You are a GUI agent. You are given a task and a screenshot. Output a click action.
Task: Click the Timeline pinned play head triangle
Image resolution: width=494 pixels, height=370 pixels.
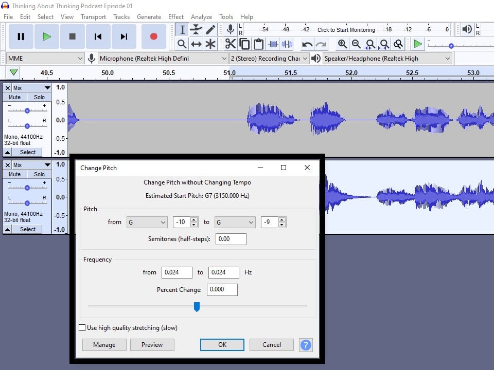coord(13,72)
